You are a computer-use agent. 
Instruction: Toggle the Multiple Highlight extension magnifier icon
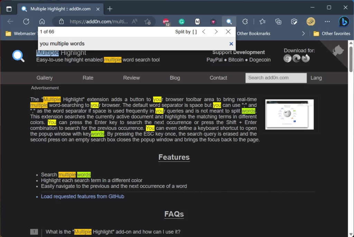point(229,22)
